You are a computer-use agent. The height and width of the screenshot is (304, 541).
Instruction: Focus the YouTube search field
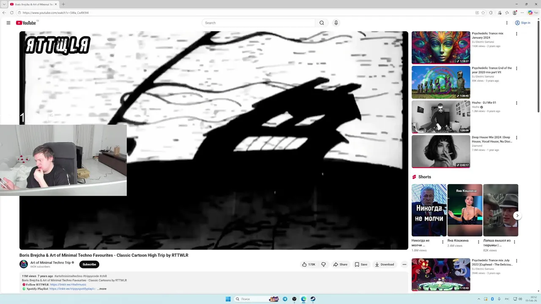click(259, 23)
